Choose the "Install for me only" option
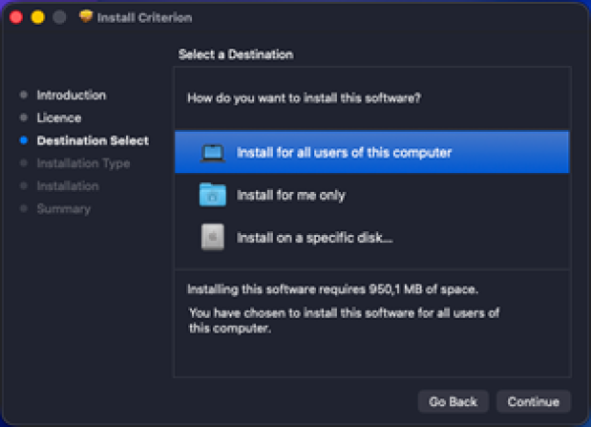 coord(291,195)
